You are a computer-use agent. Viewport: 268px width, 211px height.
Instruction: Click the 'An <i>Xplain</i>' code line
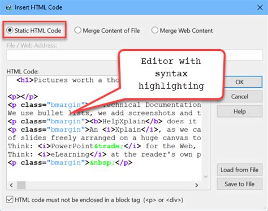click(x=104, y=130)
